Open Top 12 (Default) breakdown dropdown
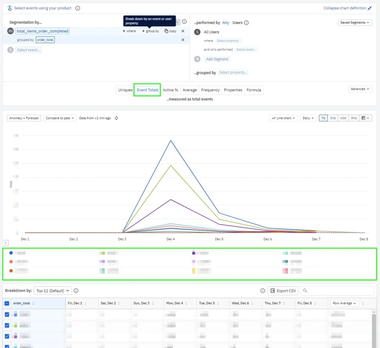 pyautogui.click(x=53, y=290)
